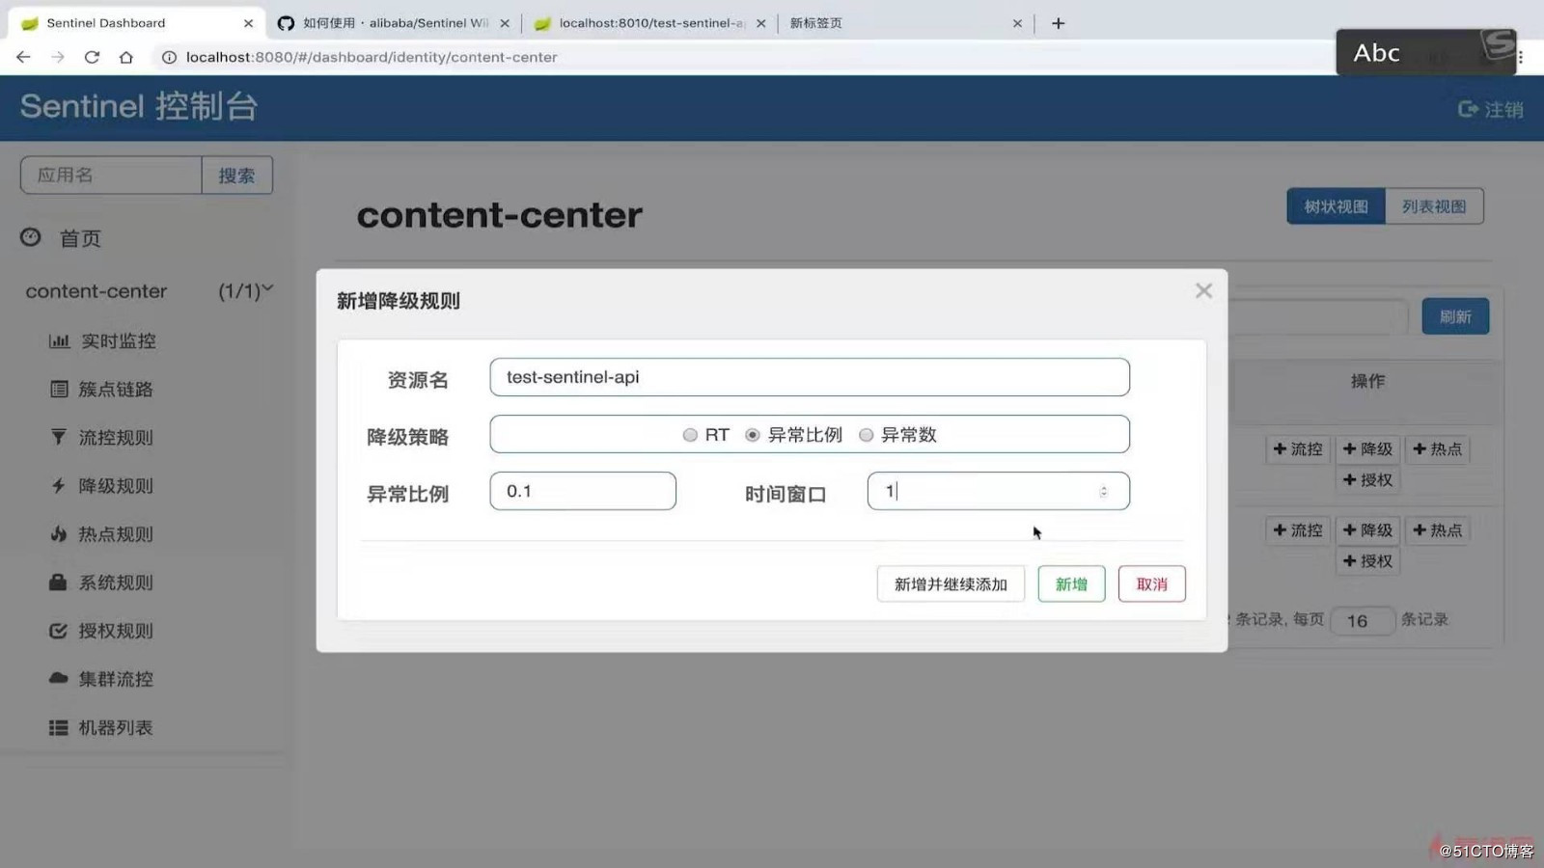Click the browser home icon
The width and height of the screenshot is (1544, 868).
[125, 57]
